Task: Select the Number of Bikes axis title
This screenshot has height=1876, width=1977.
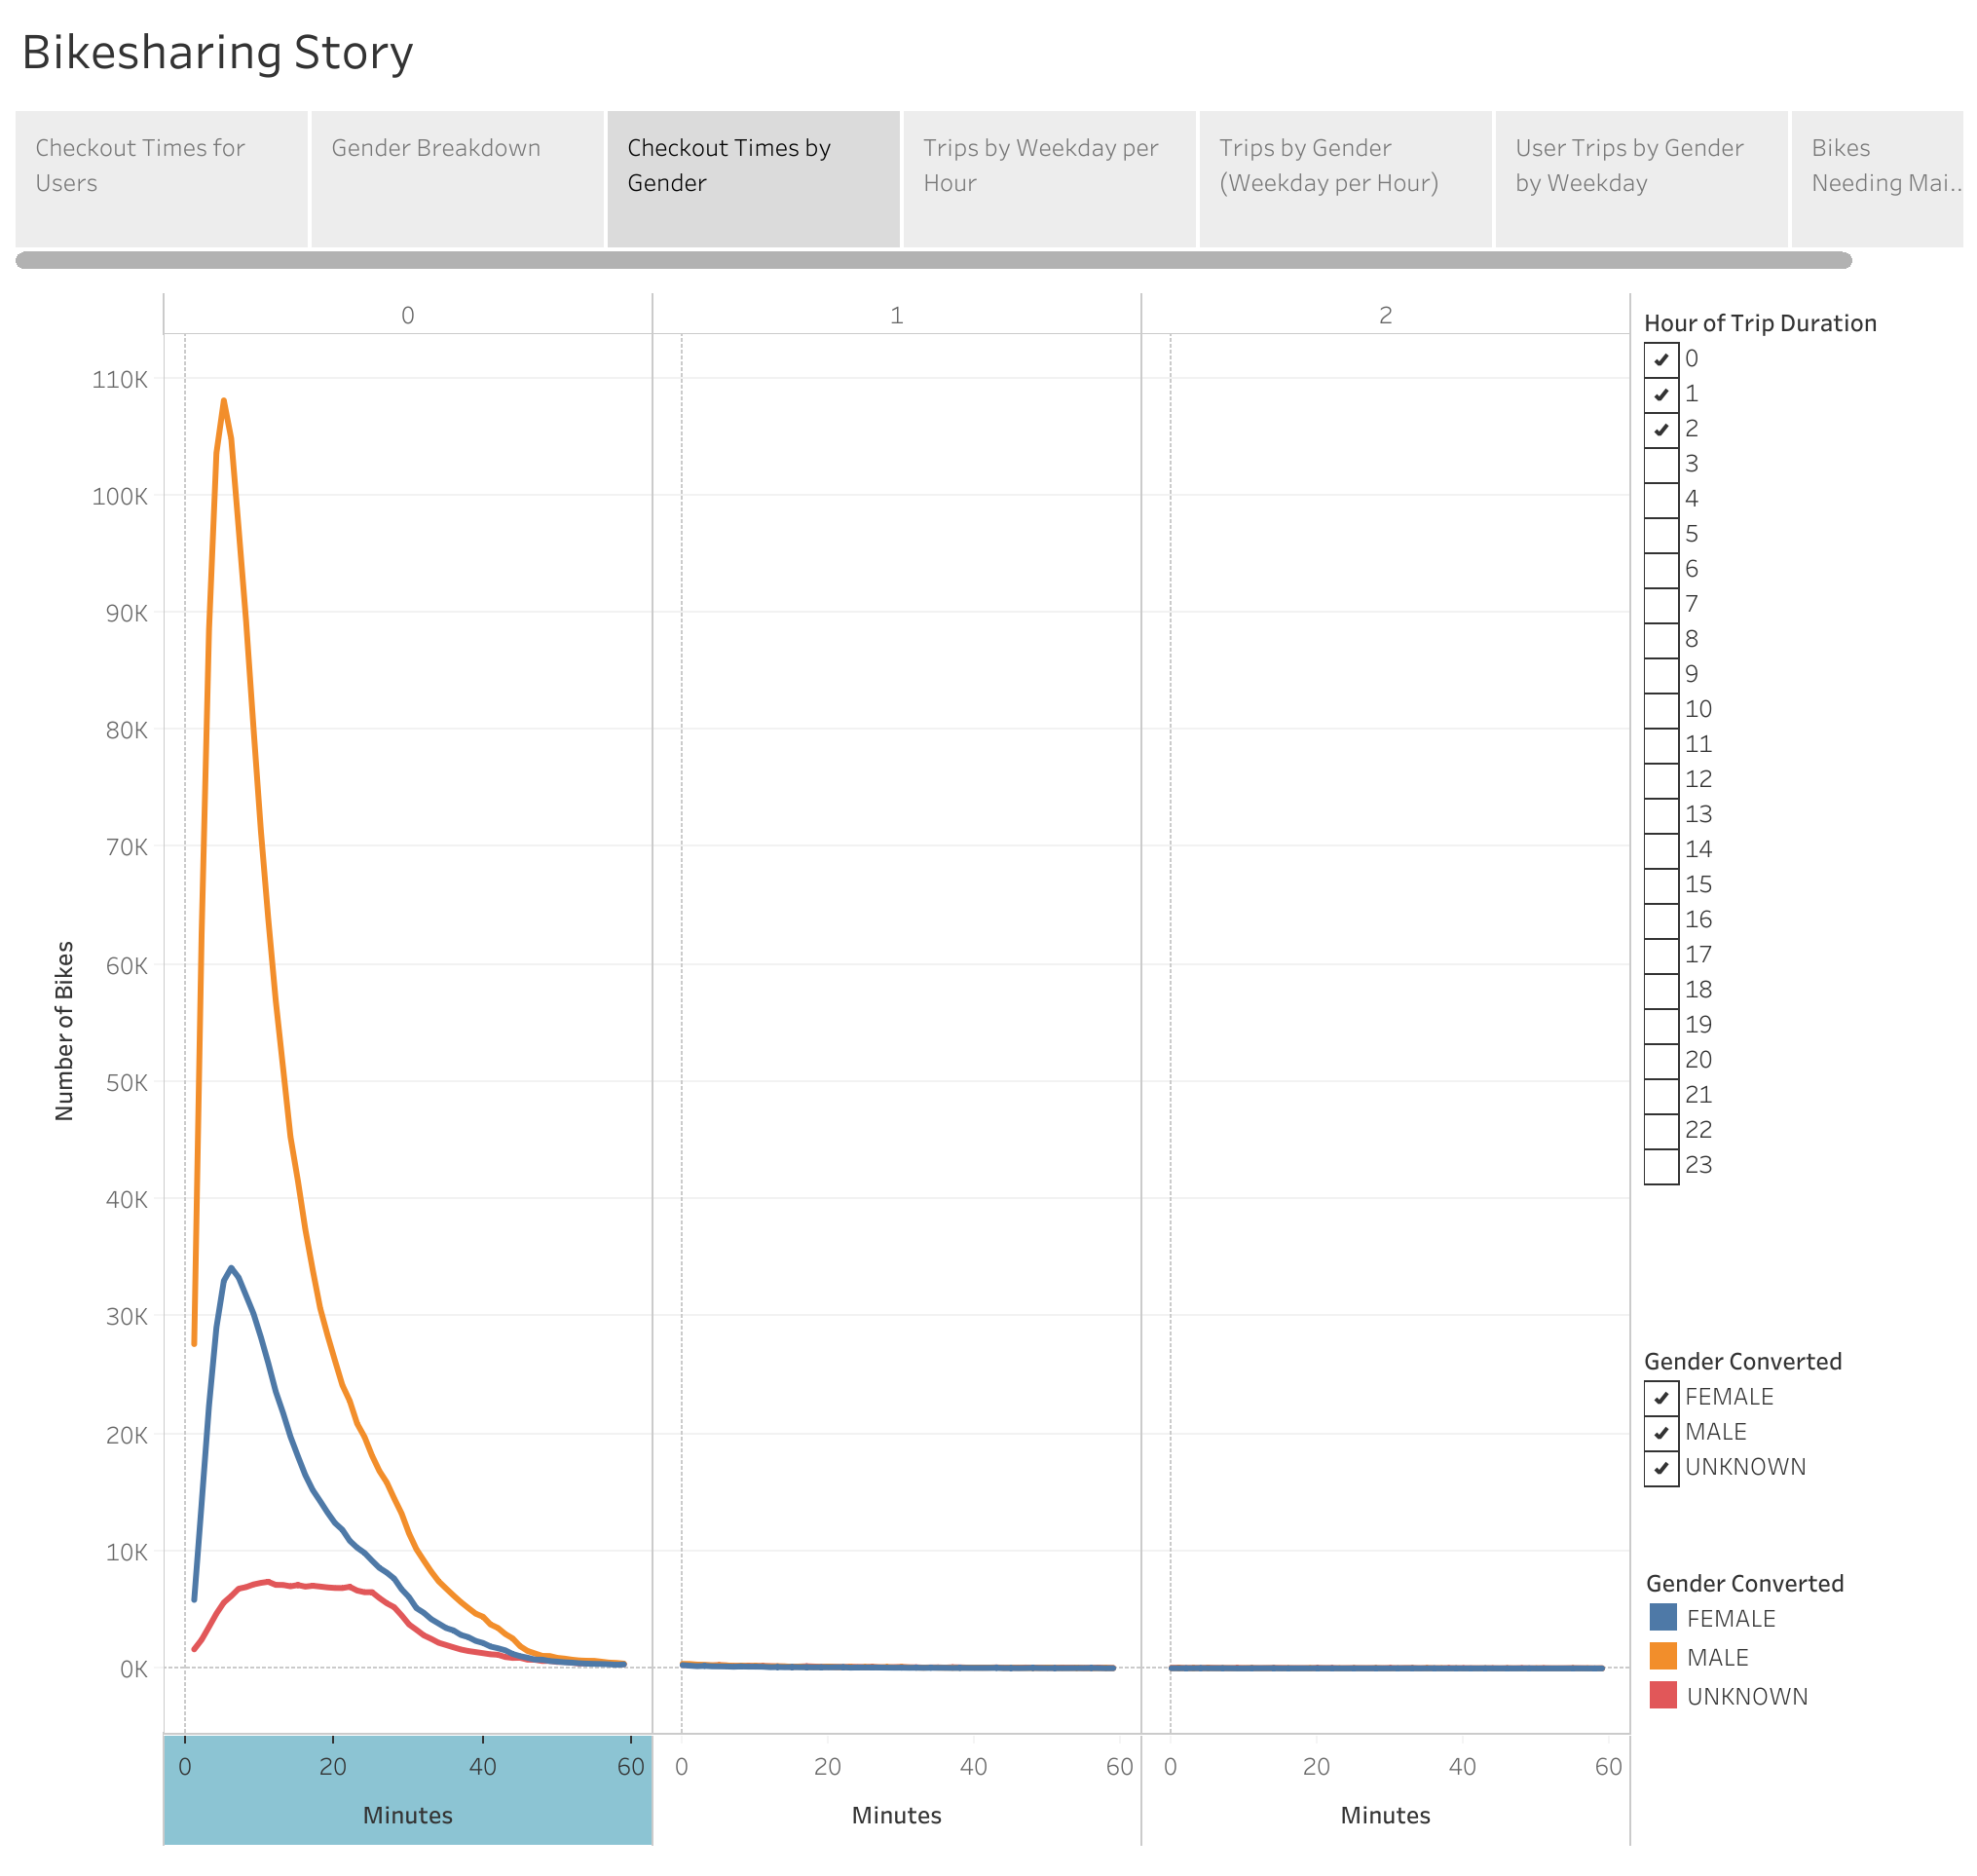Action: [x=64, y=1031]
